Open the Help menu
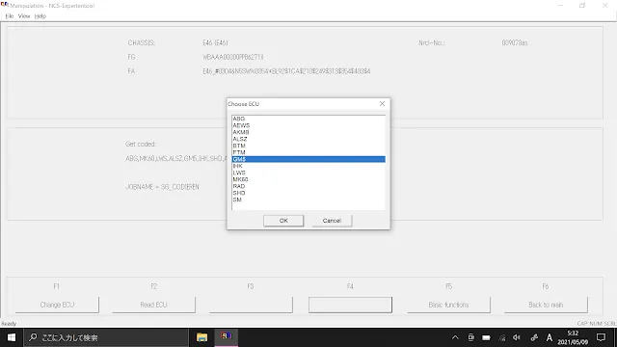Viewport: 617px width, 347px height. (x=40, y=16)
